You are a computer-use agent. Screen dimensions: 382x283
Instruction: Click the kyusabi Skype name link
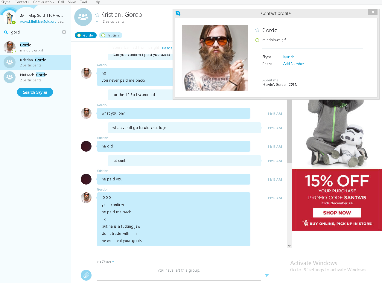tap(289, 57)
